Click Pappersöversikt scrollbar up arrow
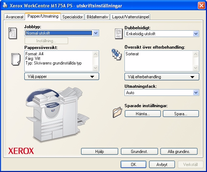The height and width of the screenshot is (172, 207). 96,54
